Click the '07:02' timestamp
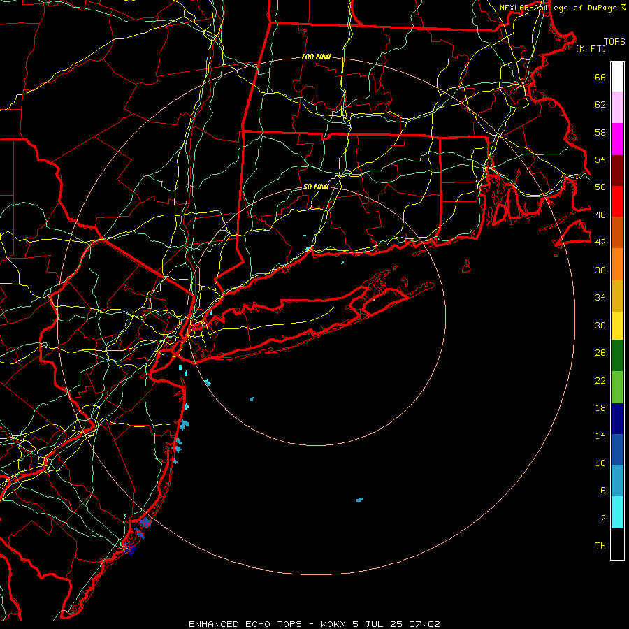This screenshot has height=629, width=629. (x=424, y=624)
